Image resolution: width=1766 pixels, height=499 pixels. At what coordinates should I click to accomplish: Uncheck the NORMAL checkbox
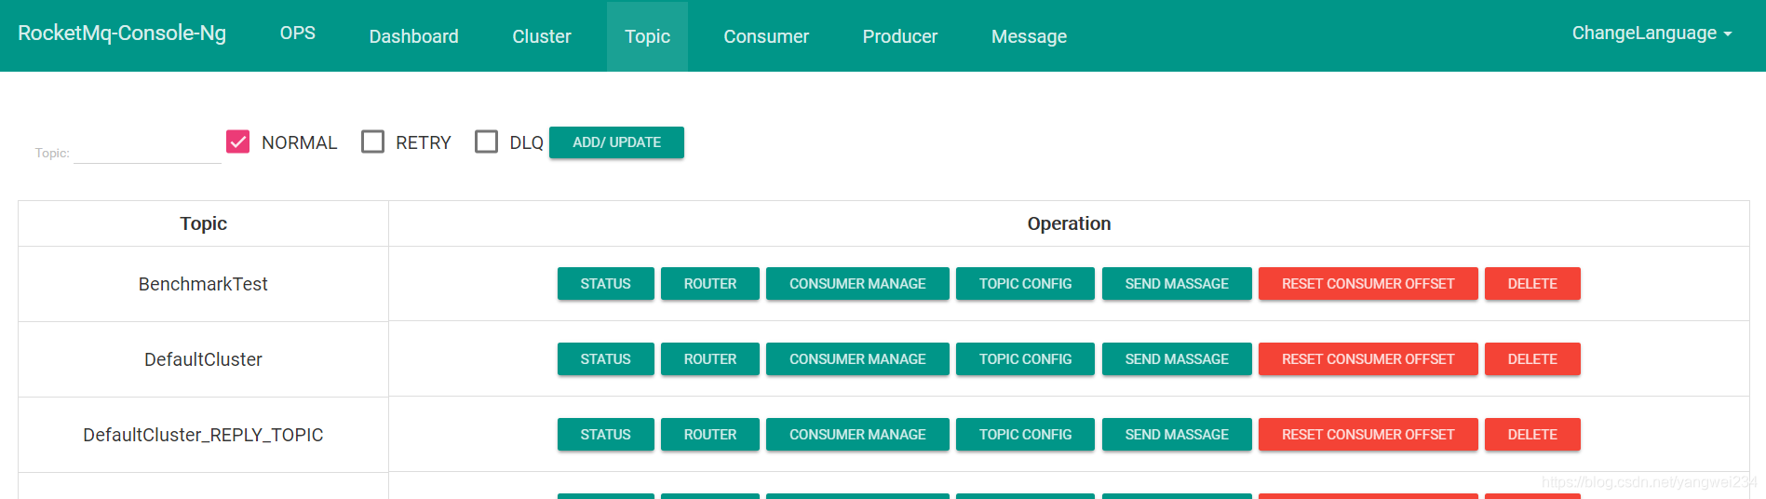pyautogui.click(x=237, y=142)
